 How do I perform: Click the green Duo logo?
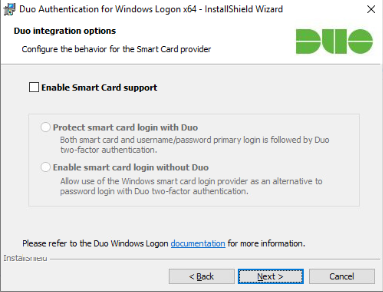[x=334, y=41]
